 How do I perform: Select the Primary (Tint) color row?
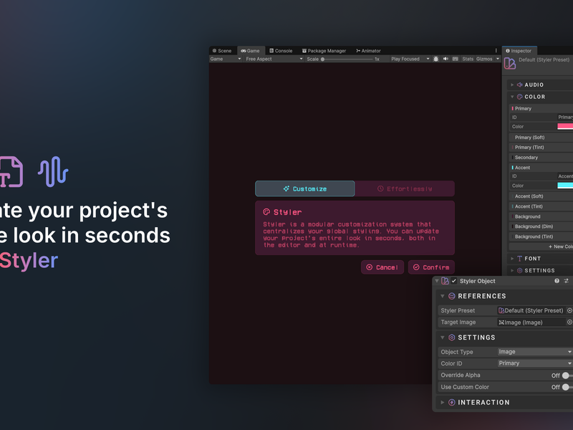541,148
